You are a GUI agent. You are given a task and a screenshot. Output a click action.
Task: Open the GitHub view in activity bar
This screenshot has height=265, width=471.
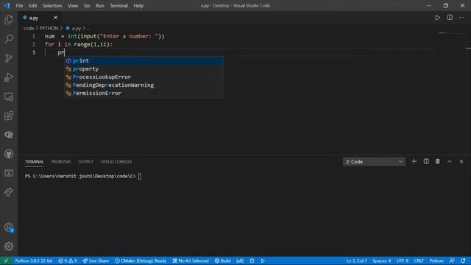(9, 154)
